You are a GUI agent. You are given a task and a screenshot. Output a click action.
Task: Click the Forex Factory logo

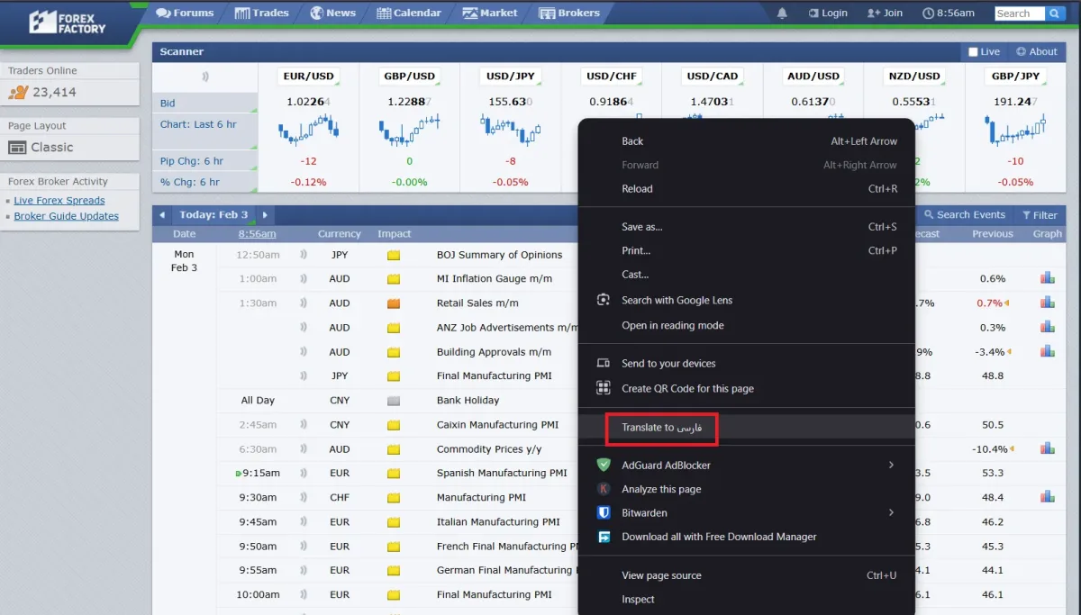pyautogui.click(x=67, y=23)
